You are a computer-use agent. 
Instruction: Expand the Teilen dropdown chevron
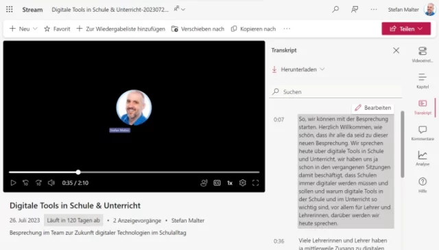(420, 29)
